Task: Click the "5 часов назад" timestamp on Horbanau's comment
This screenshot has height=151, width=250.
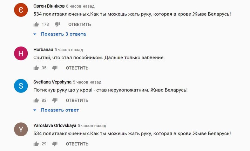Action: pyautogui.click(x=69, y=50)
